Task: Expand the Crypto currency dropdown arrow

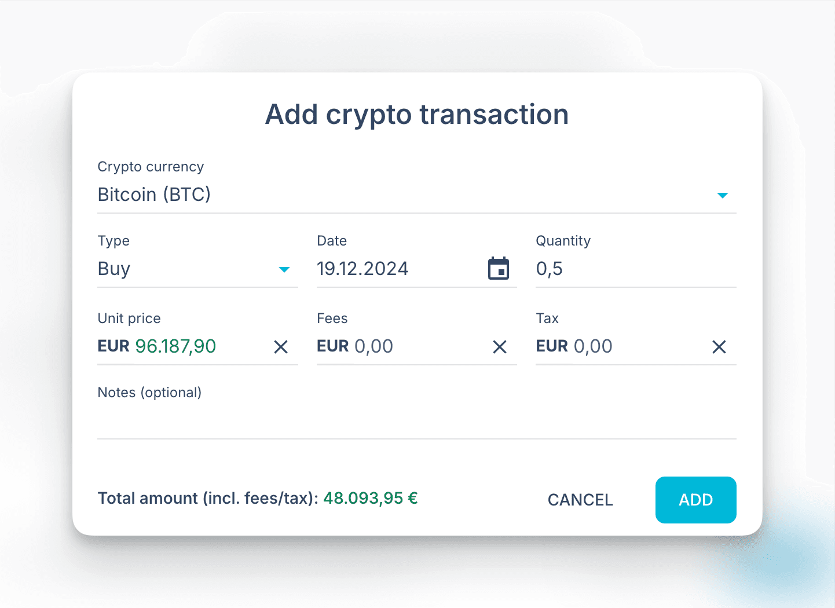Action: 722,195
